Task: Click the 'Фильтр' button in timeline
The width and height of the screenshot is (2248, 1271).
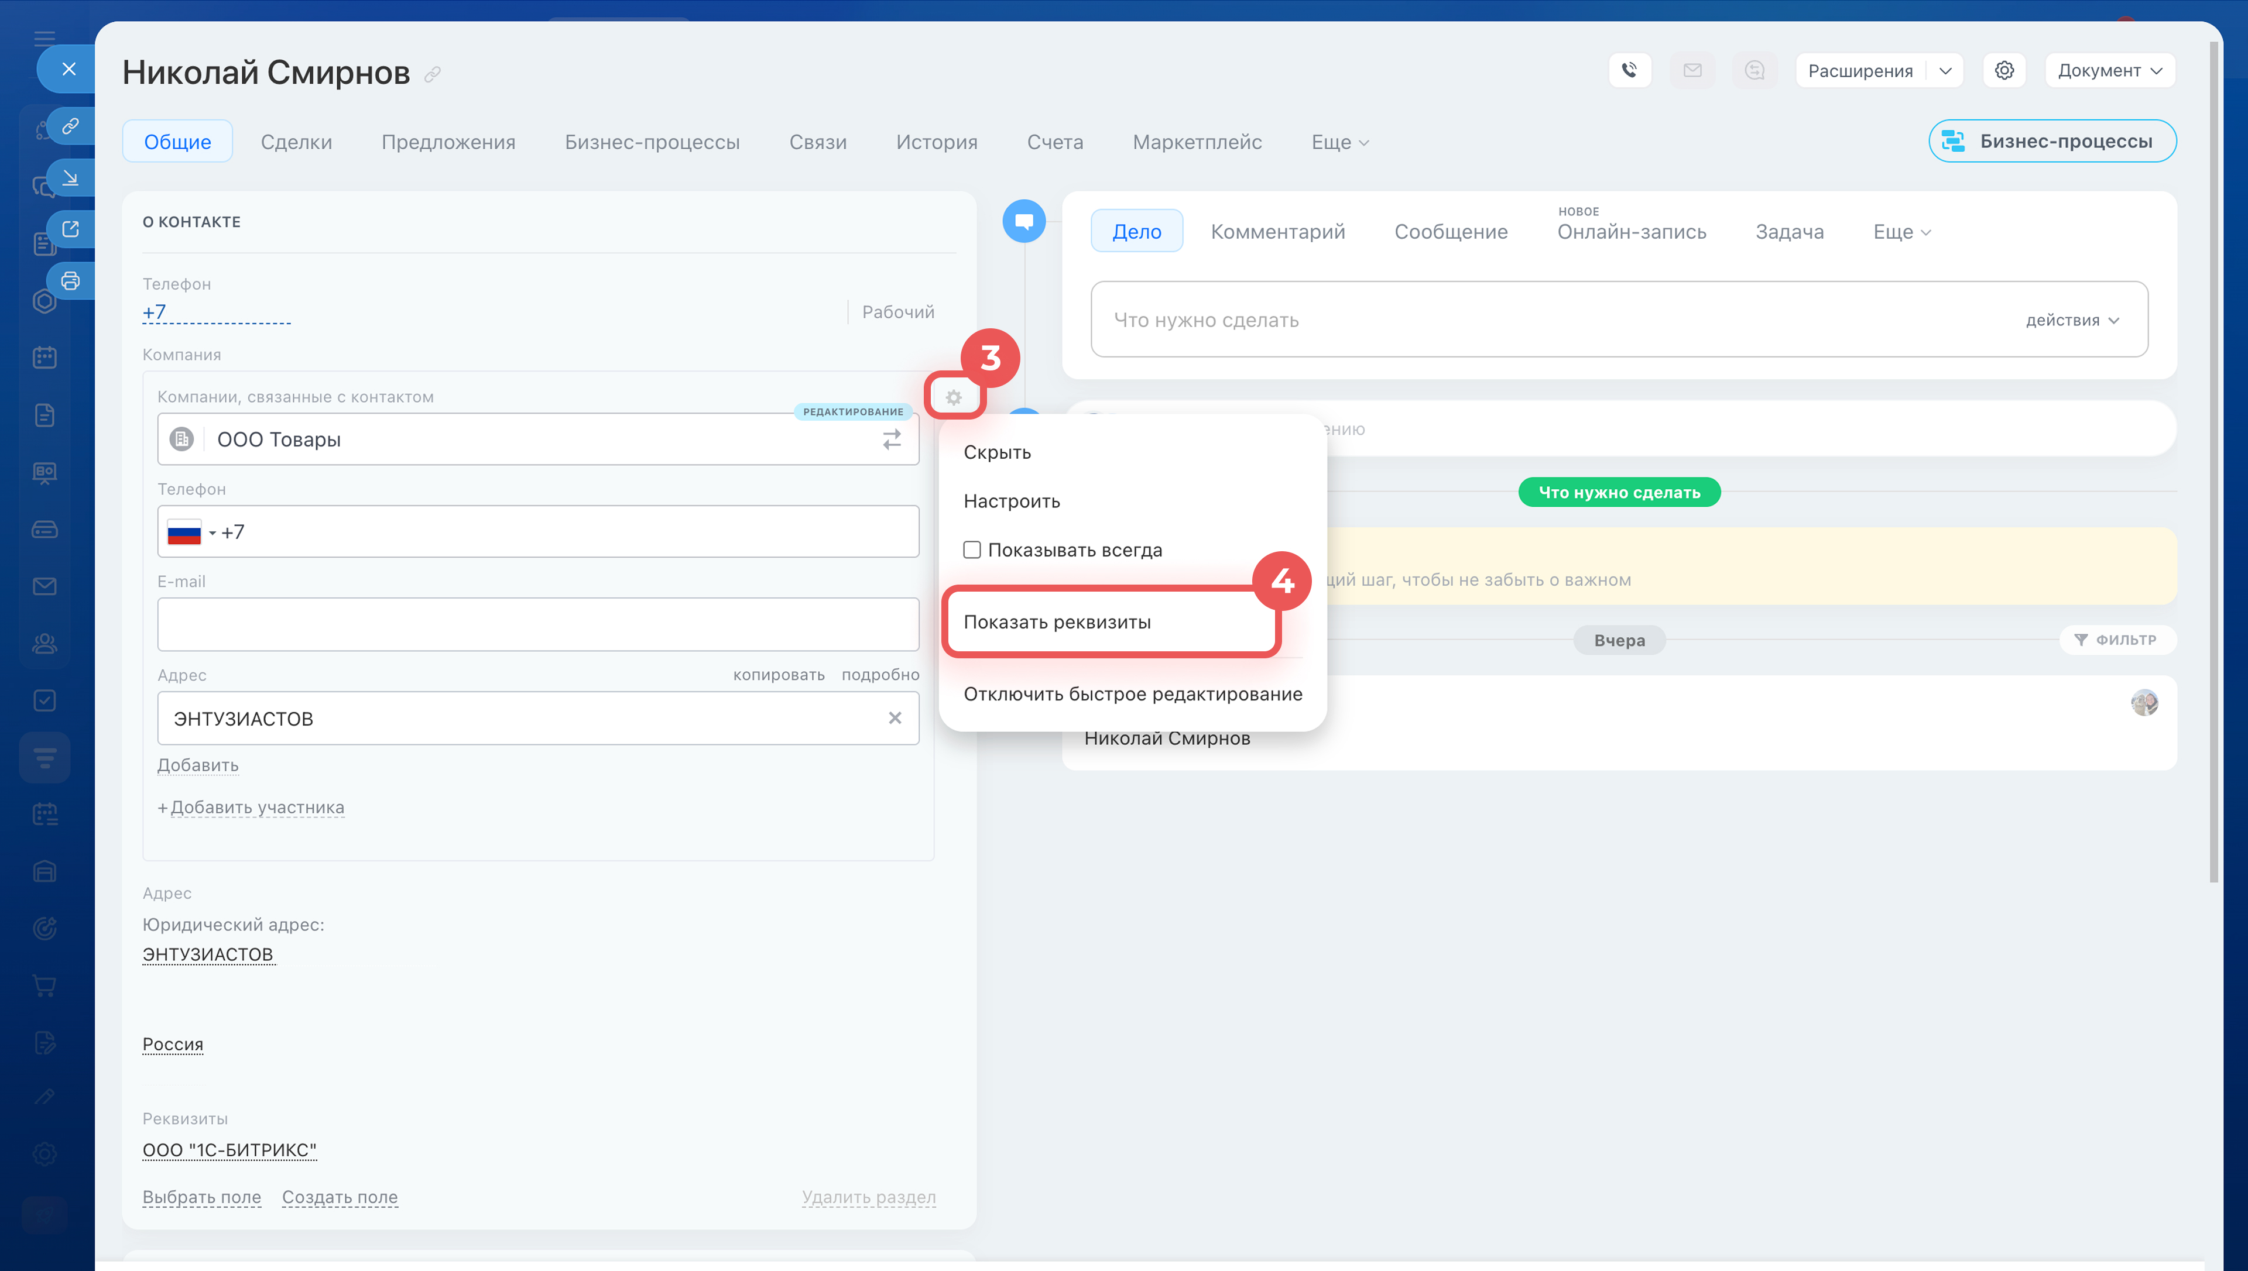Action: coord(2117,640)
